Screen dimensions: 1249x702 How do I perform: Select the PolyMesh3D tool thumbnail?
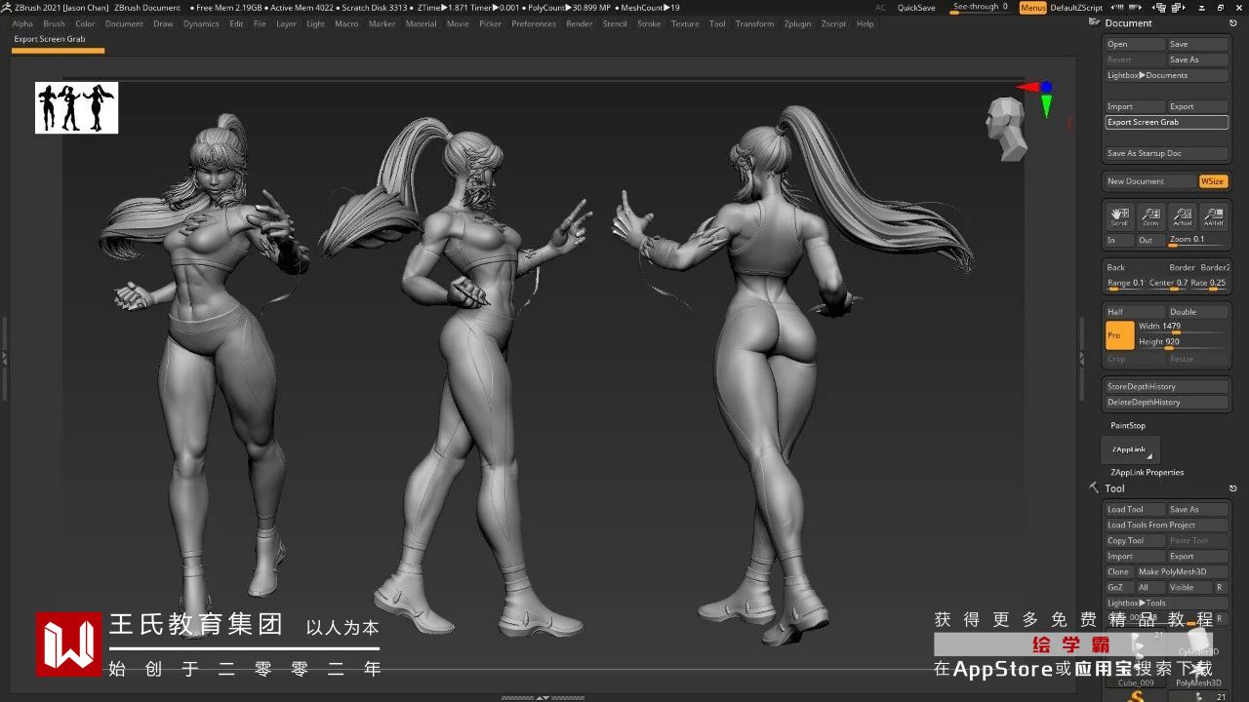(1198, 673)
